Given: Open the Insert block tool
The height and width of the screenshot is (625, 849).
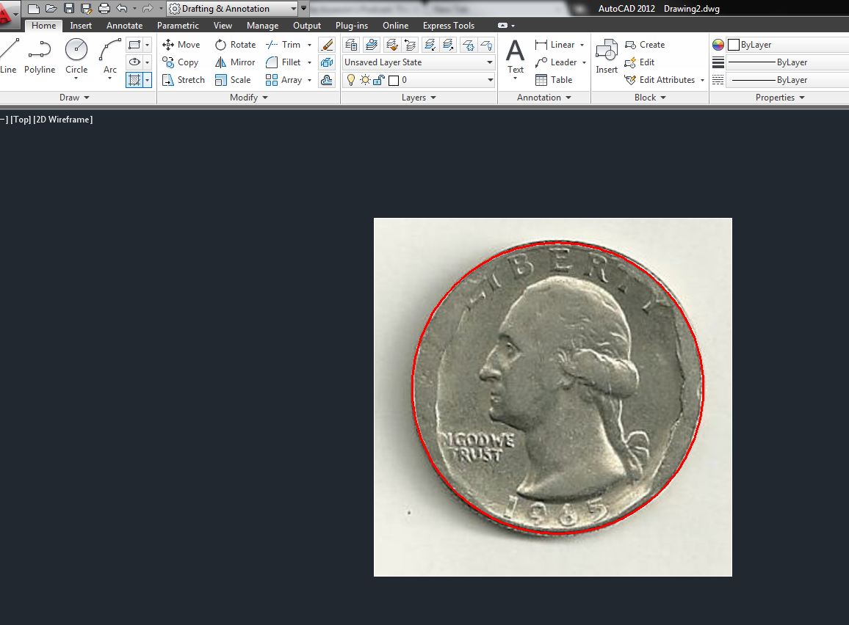Looking at the screenshot, I should [607, 56].
